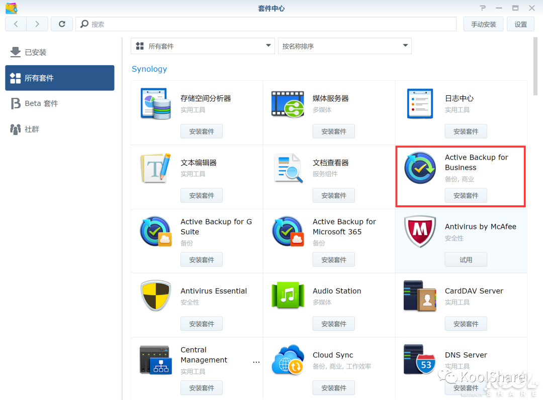Open the help question mark icon

483,8
